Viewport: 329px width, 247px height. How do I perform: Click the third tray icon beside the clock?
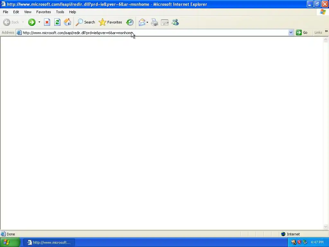click(305, 242)
